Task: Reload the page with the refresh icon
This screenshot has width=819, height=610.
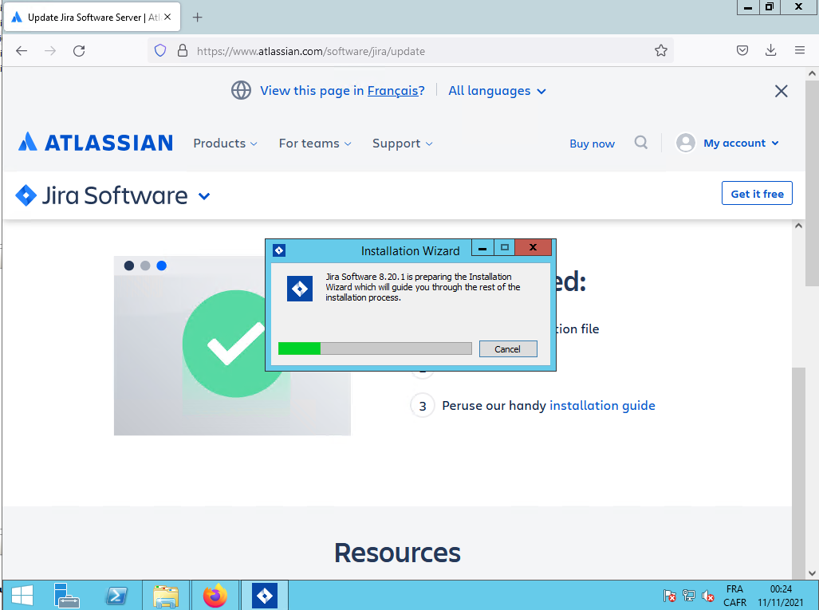Action: (x=79, y=51)
